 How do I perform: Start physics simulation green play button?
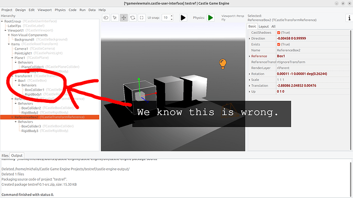tap(210, 17)
